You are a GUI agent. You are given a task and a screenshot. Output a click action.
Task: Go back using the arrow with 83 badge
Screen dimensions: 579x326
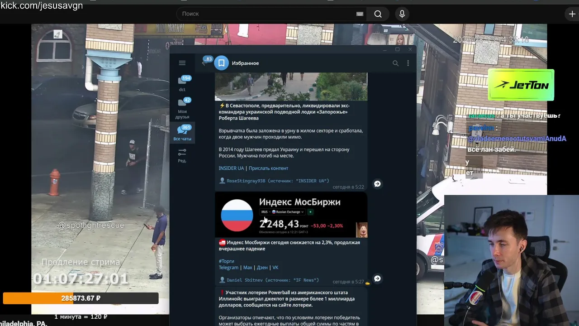pos(204,63)
